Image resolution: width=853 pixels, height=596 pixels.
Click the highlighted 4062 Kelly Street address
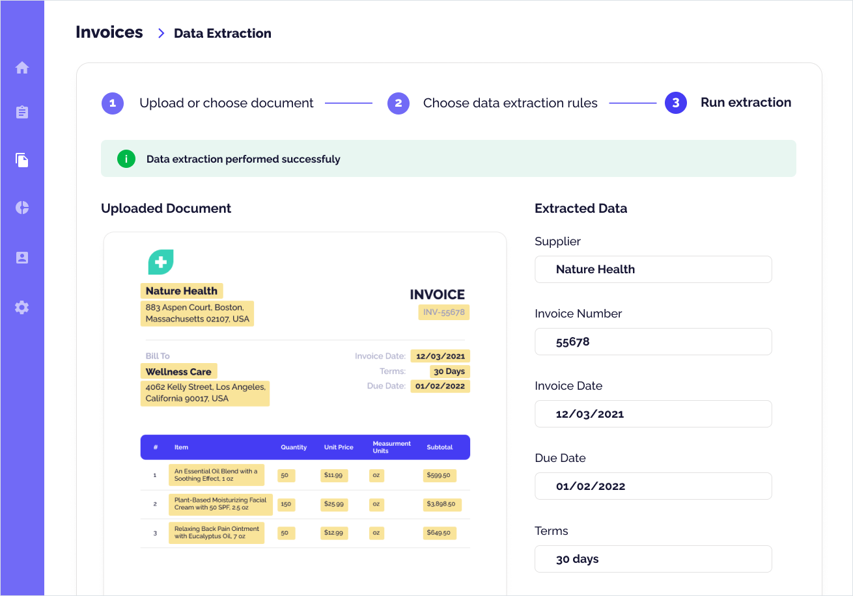point(205,394)
